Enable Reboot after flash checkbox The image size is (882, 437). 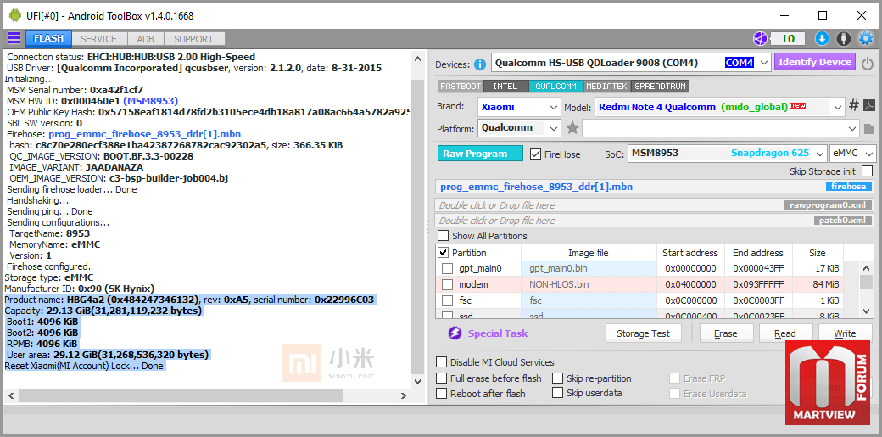tap(442, 393)
